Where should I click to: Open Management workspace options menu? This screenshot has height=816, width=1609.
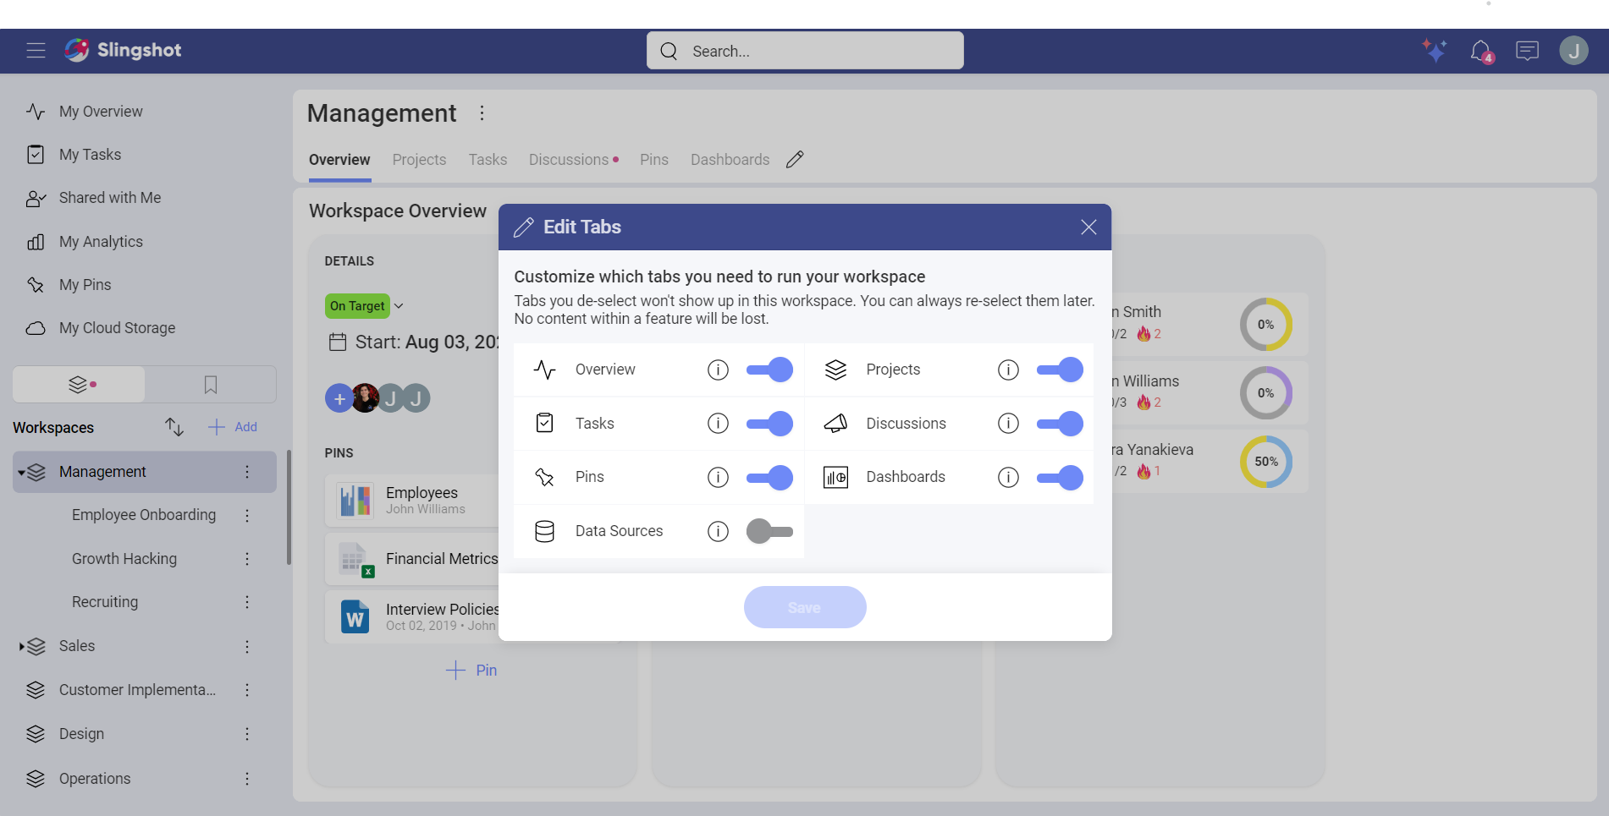coord(482,113)
